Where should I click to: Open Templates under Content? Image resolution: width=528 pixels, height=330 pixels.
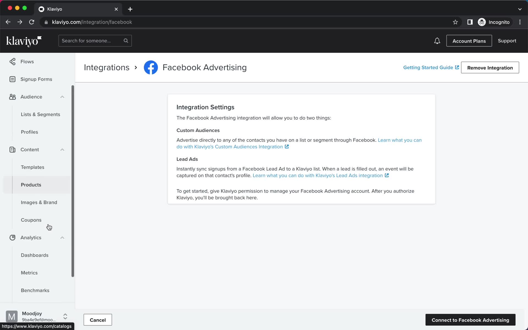[32, 167]
